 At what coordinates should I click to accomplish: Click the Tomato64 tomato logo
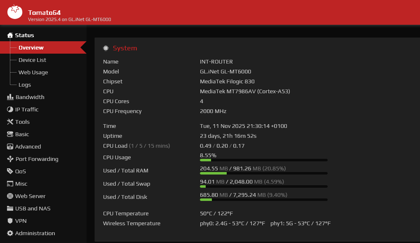[x=15, y=12]
